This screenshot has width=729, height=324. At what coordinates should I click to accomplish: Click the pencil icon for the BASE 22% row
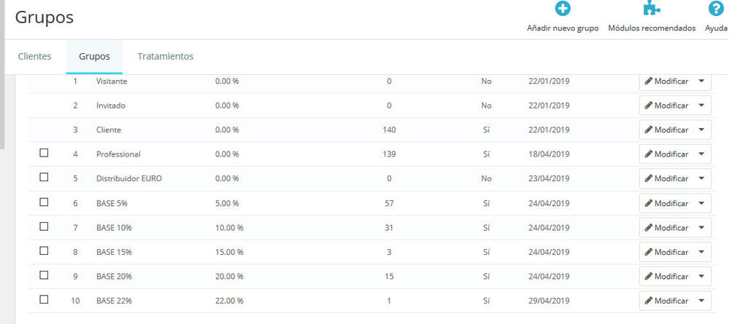tap(649, 301)
